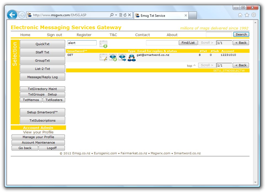The width and height of the screenshot is (265, 192).
Task: Open QuickTxt from the sidebar
Action: coord(42,44)
